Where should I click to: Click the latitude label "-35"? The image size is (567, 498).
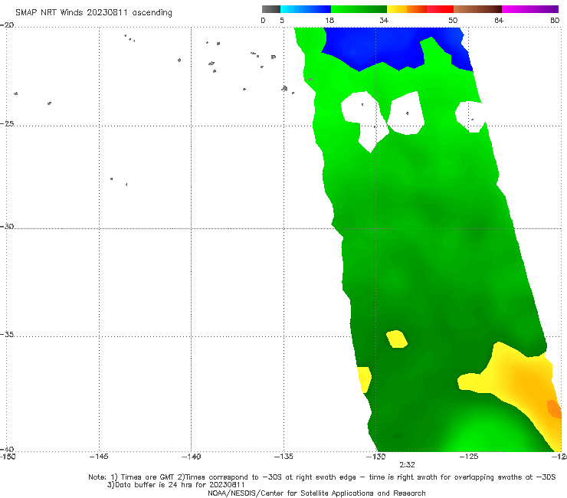(7, 334)
